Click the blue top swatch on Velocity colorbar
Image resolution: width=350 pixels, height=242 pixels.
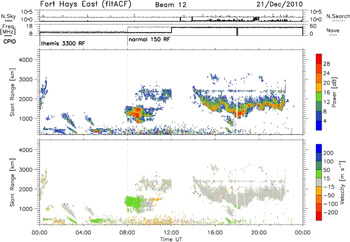(319, 149)
